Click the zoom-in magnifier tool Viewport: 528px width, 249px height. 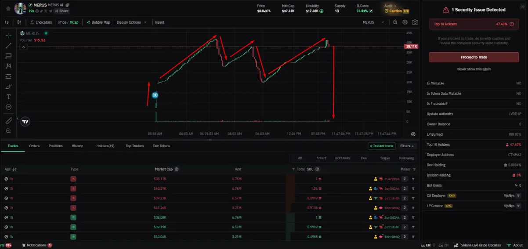point(8,131)
